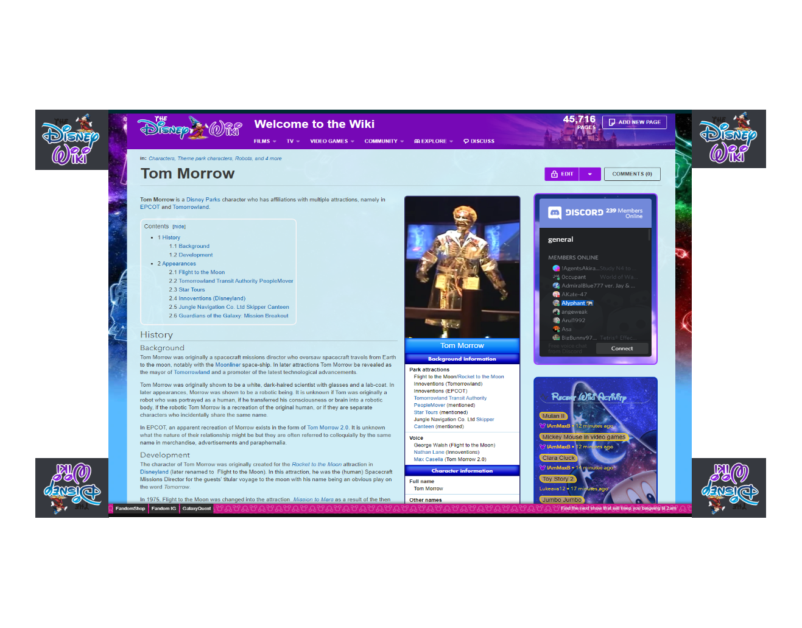
Task: Click the Edit button
Action: tap(561, 174)
